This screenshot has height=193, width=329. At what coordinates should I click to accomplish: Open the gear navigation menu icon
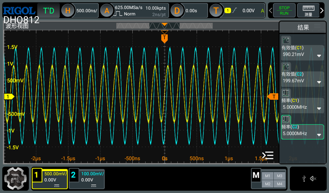pyautogui.click(x=16, y=178)
